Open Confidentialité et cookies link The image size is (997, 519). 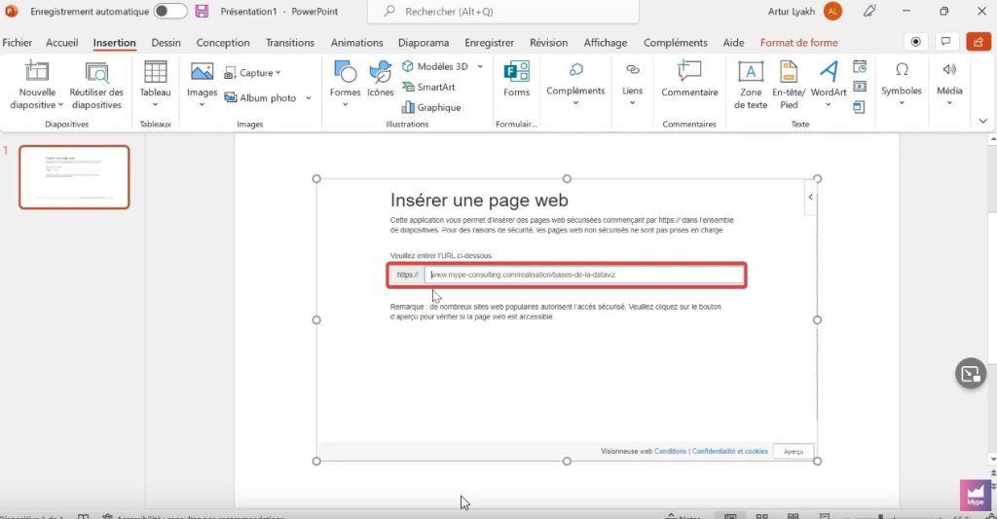pyautogui.click(x=730, y=451)
